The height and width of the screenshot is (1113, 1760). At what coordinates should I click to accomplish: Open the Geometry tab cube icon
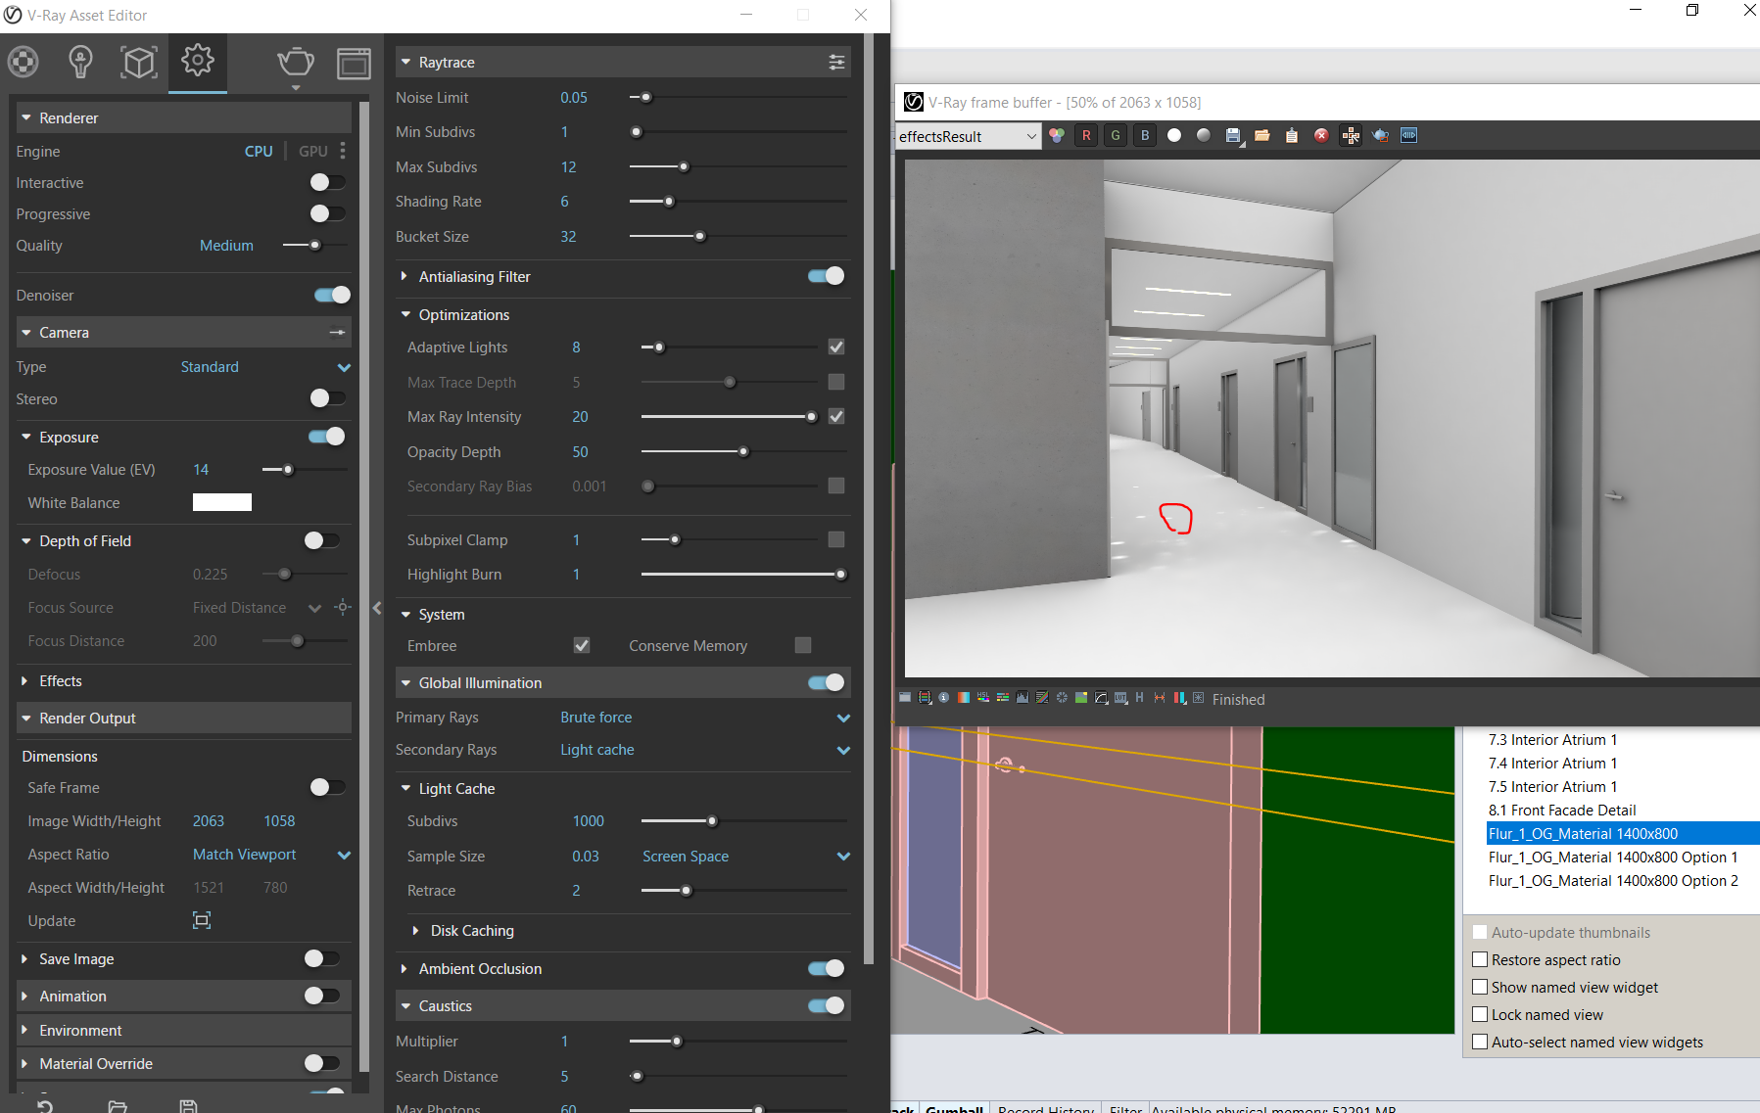pyautogui.click(x=139, y=63)
